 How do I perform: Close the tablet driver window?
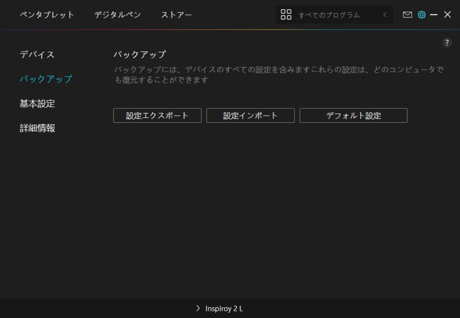(447, 15)
